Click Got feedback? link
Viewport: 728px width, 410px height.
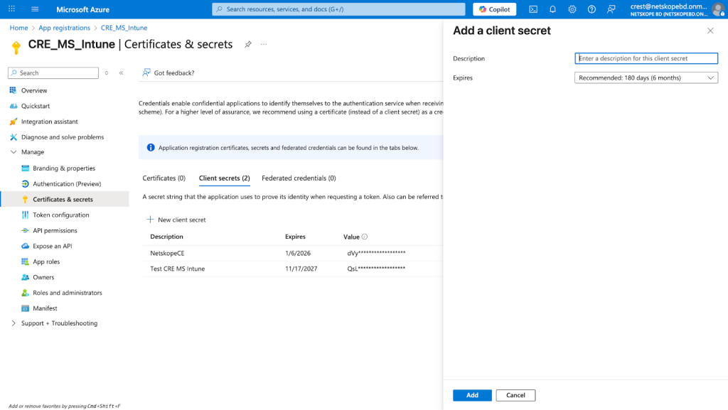[168, 72]
